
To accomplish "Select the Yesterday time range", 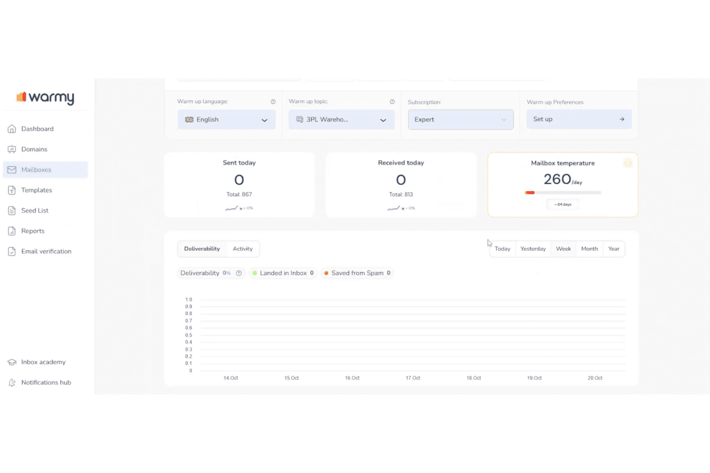I will coord(533,249).
